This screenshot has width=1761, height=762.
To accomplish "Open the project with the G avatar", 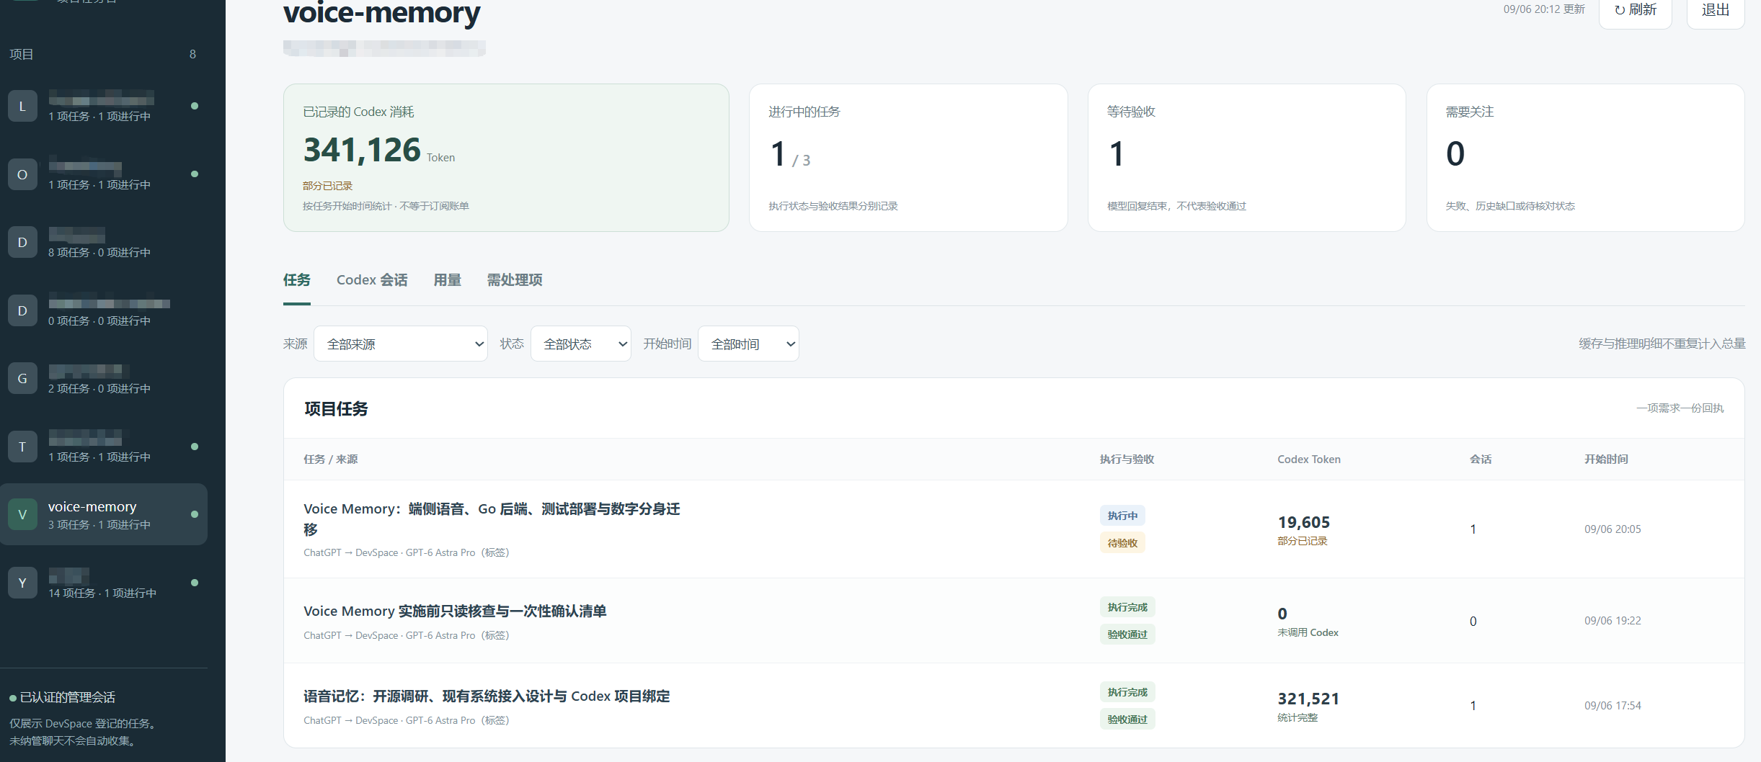I will coord(104,379).
